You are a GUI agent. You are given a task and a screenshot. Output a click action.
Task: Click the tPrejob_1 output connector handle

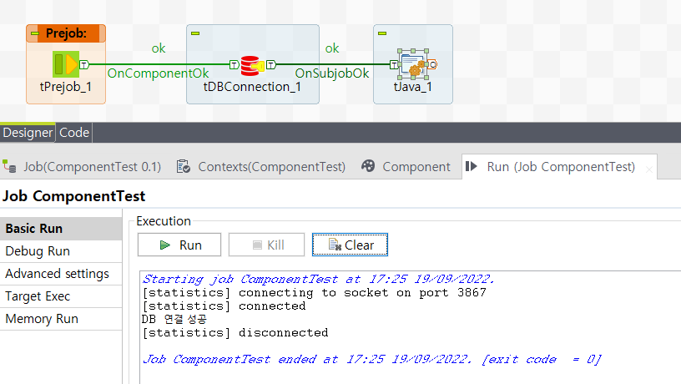pyautogui.click(x=84, y=65)
